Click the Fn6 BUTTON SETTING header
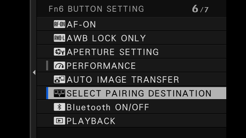 click(96, 9)
